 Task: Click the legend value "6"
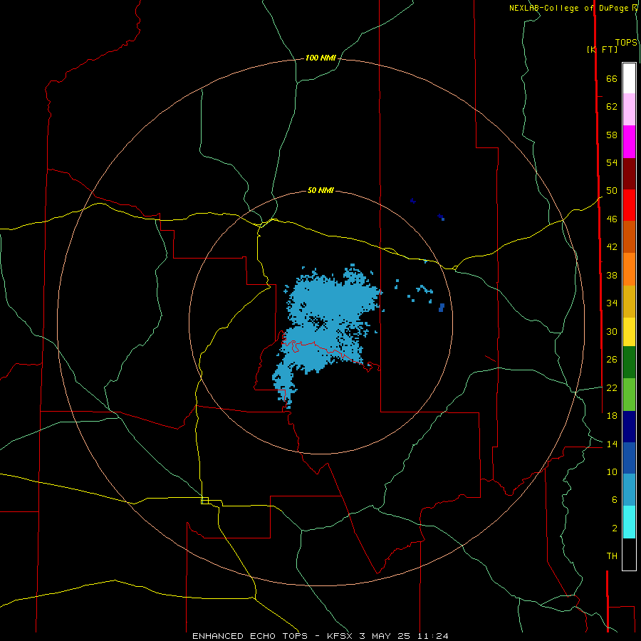[x=615, y=500]
